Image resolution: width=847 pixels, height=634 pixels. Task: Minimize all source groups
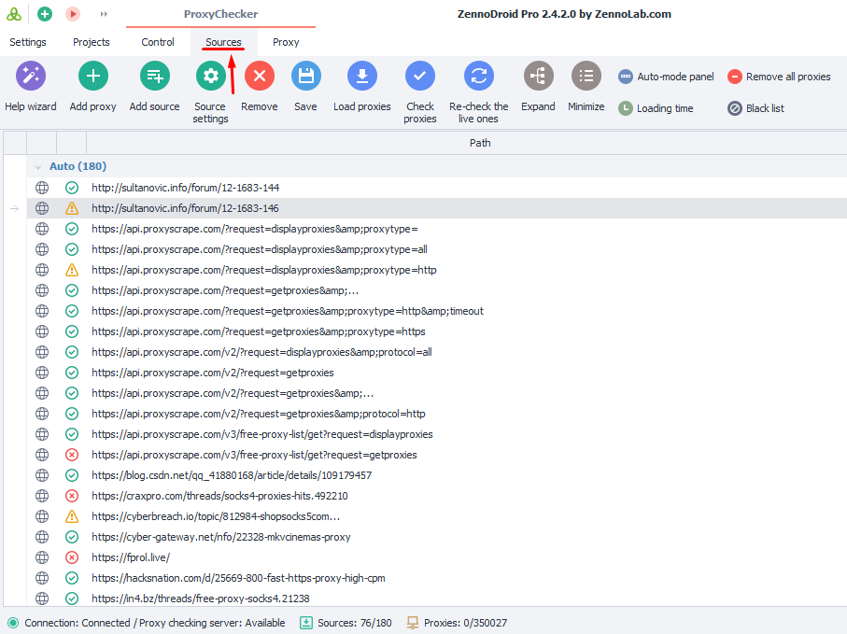coord(586,77)
